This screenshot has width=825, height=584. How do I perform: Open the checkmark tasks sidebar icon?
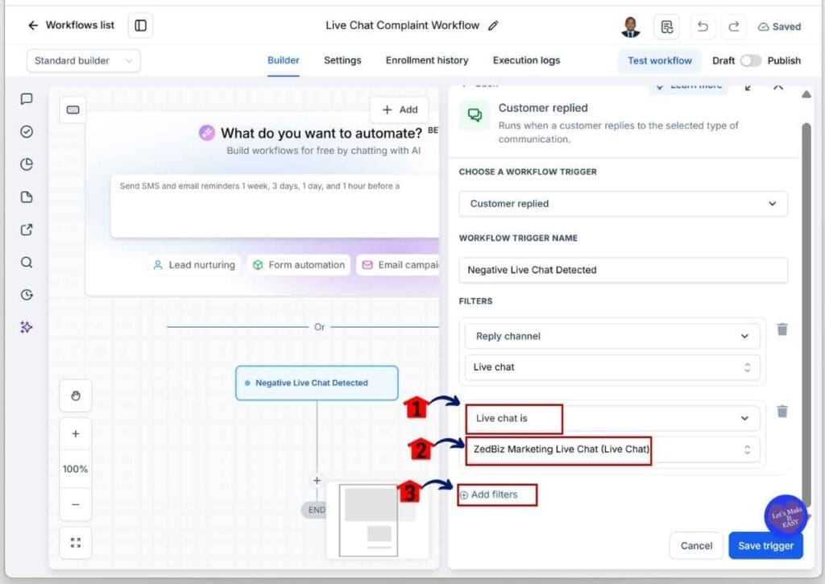point(27,131)
